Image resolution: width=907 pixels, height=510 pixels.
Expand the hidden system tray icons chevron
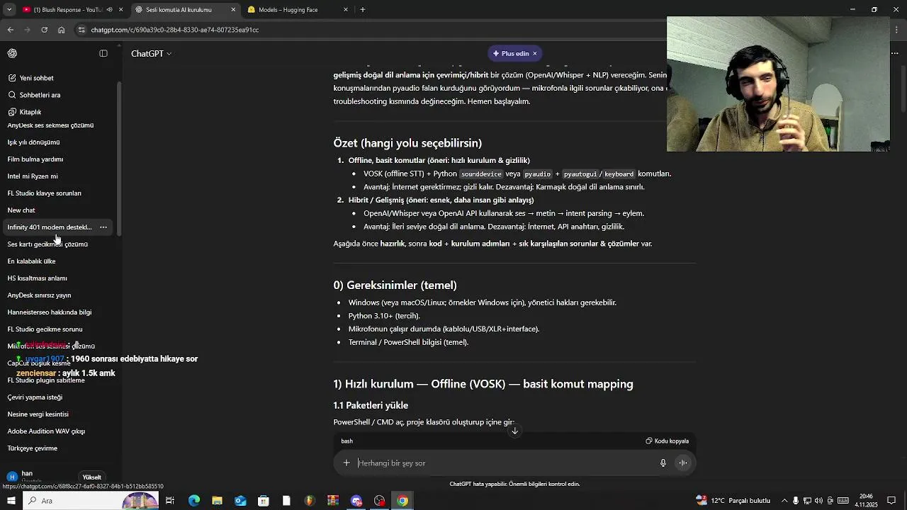click(784, 501)
